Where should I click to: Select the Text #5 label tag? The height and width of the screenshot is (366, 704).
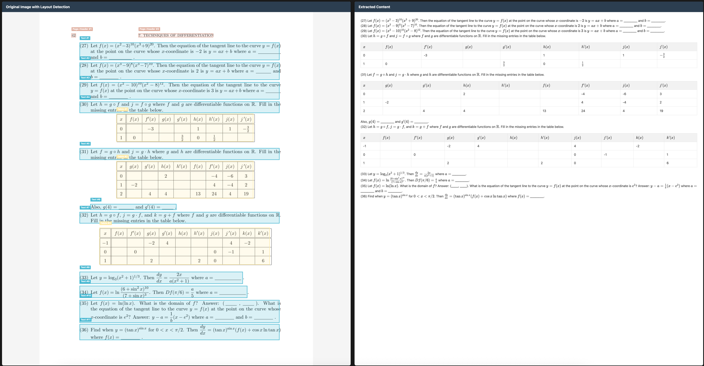click(85, 144)
